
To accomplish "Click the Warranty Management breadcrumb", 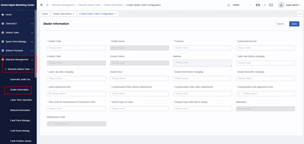I will 63,5.
